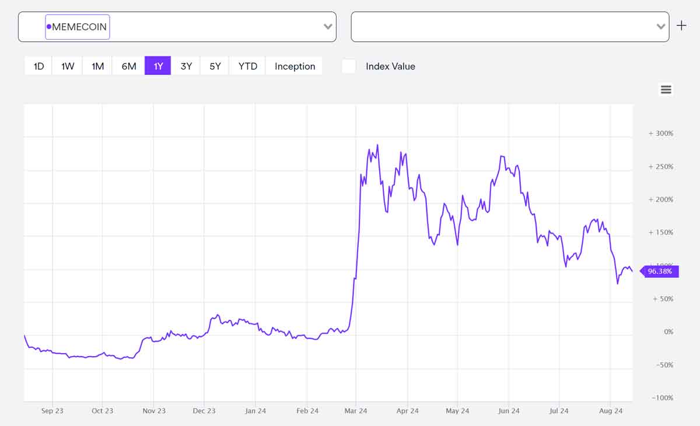The image size is (700, 426).
Task: Choose the active 1Y range button
Action: pos(158,66)
